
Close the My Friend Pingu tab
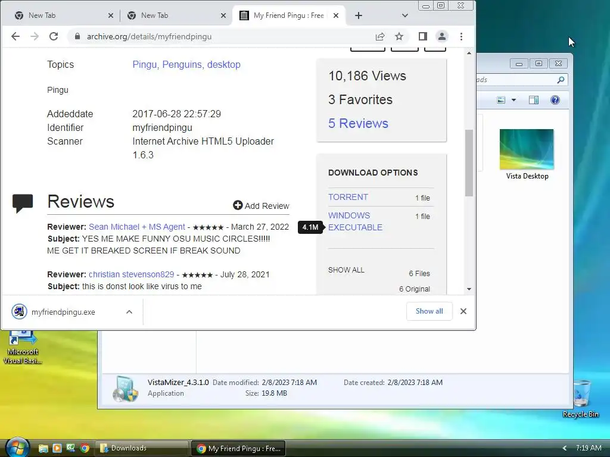point(336,15)
